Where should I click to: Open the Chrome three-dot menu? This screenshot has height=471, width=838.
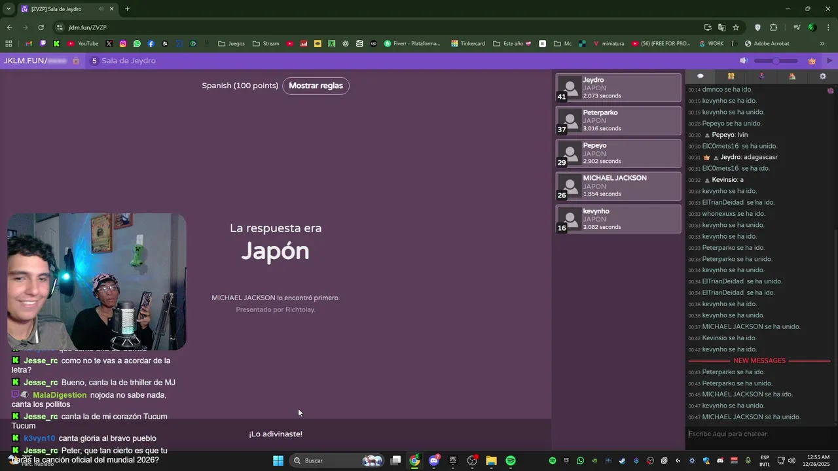[828, 27]
